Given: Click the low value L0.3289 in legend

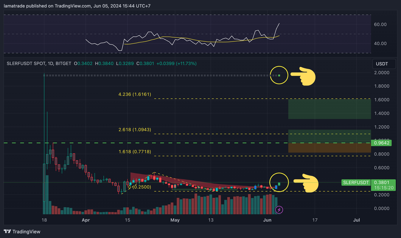Looking at the screenshot, I should (x=125, y=63).
